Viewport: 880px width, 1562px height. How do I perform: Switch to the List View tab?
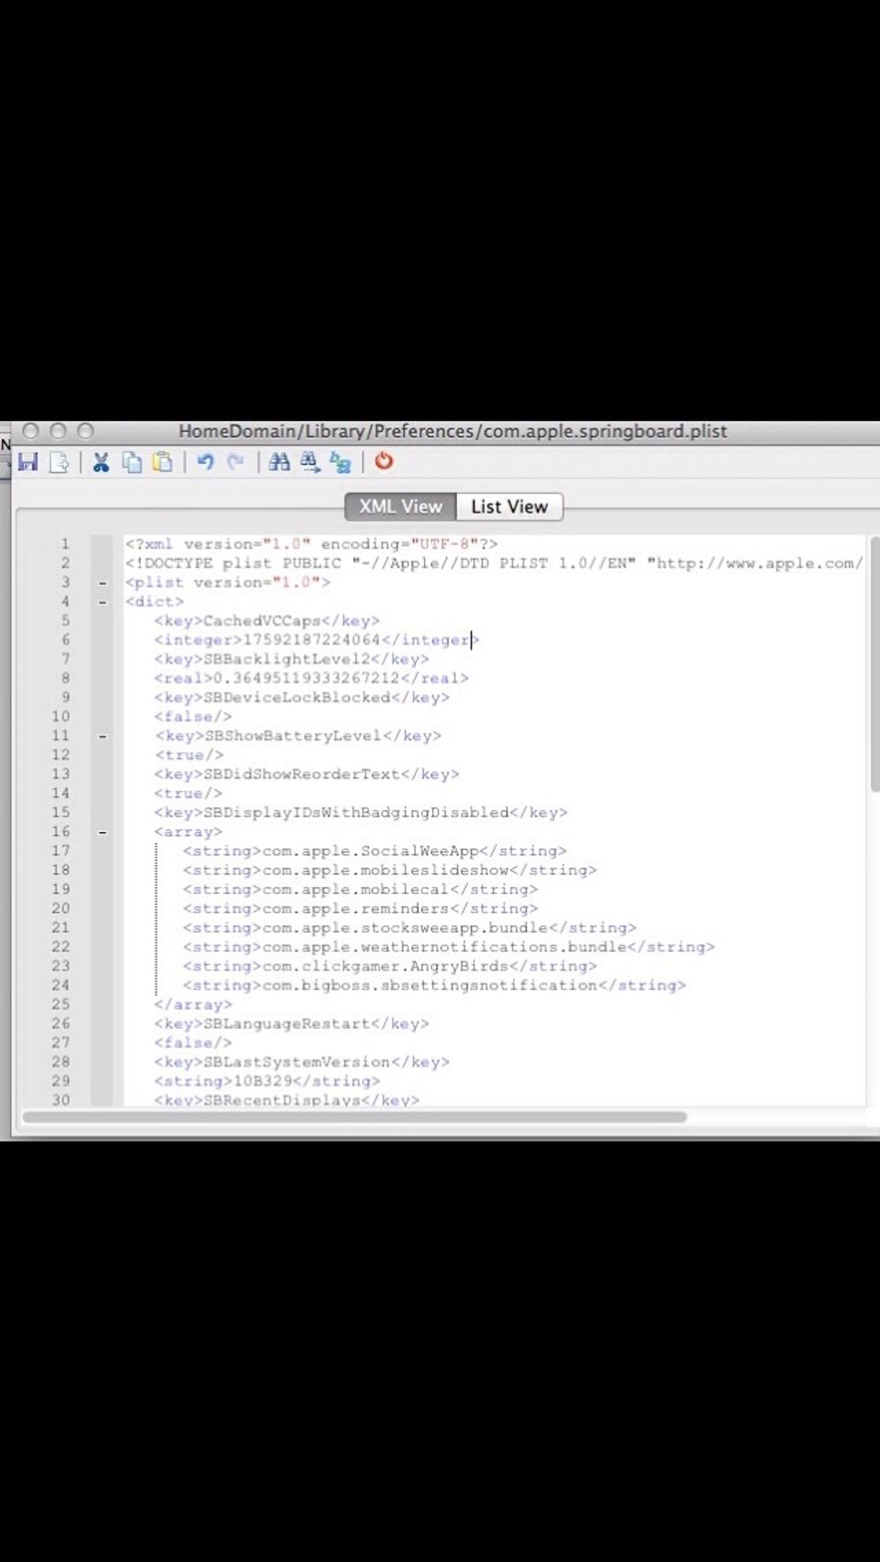tap(509, 506)
